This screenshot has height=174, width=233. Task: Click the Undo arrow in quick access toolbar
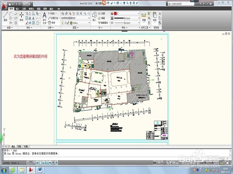click(20, 4)
